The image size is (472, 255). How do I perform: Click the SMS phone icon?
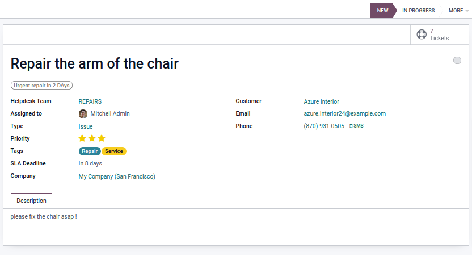[351, 126]
